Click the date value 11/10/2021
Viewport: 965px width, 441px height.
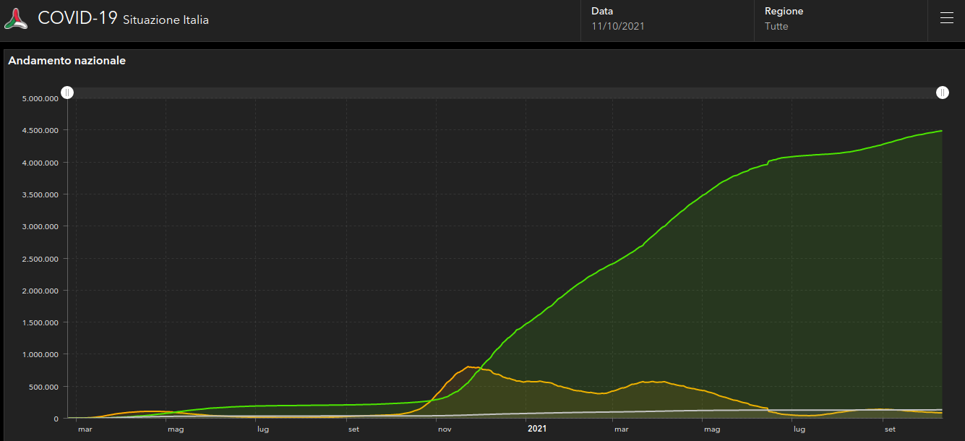point(618,27)
